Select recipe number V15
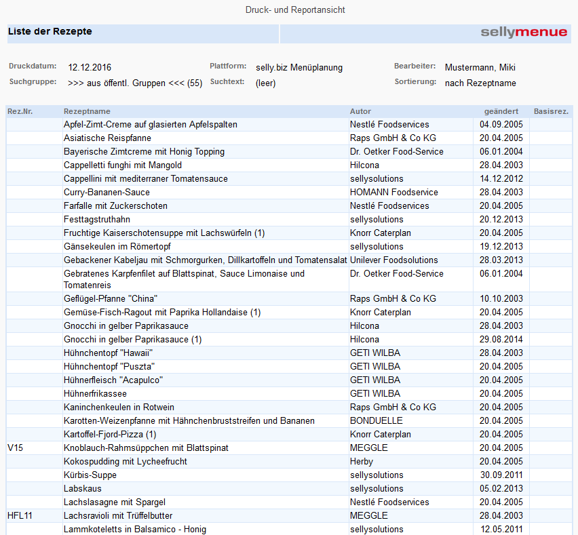578x535 pixels. (15, 448)
